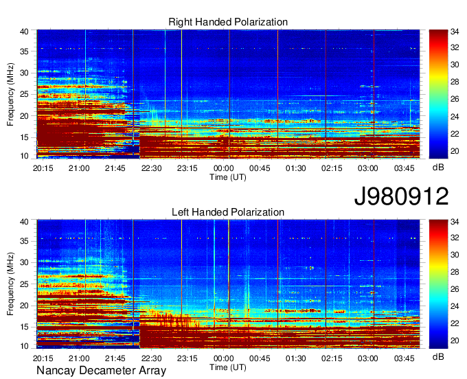Click the left-handed plot's color scale bar
The width and height of the screenshot is (467, 379).
[438, 284]
